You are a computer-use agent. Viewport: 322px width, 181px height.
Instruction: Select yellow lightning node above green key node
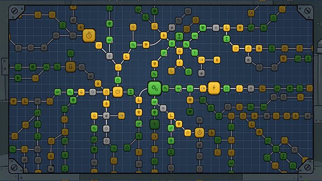[x=133, y=27]
